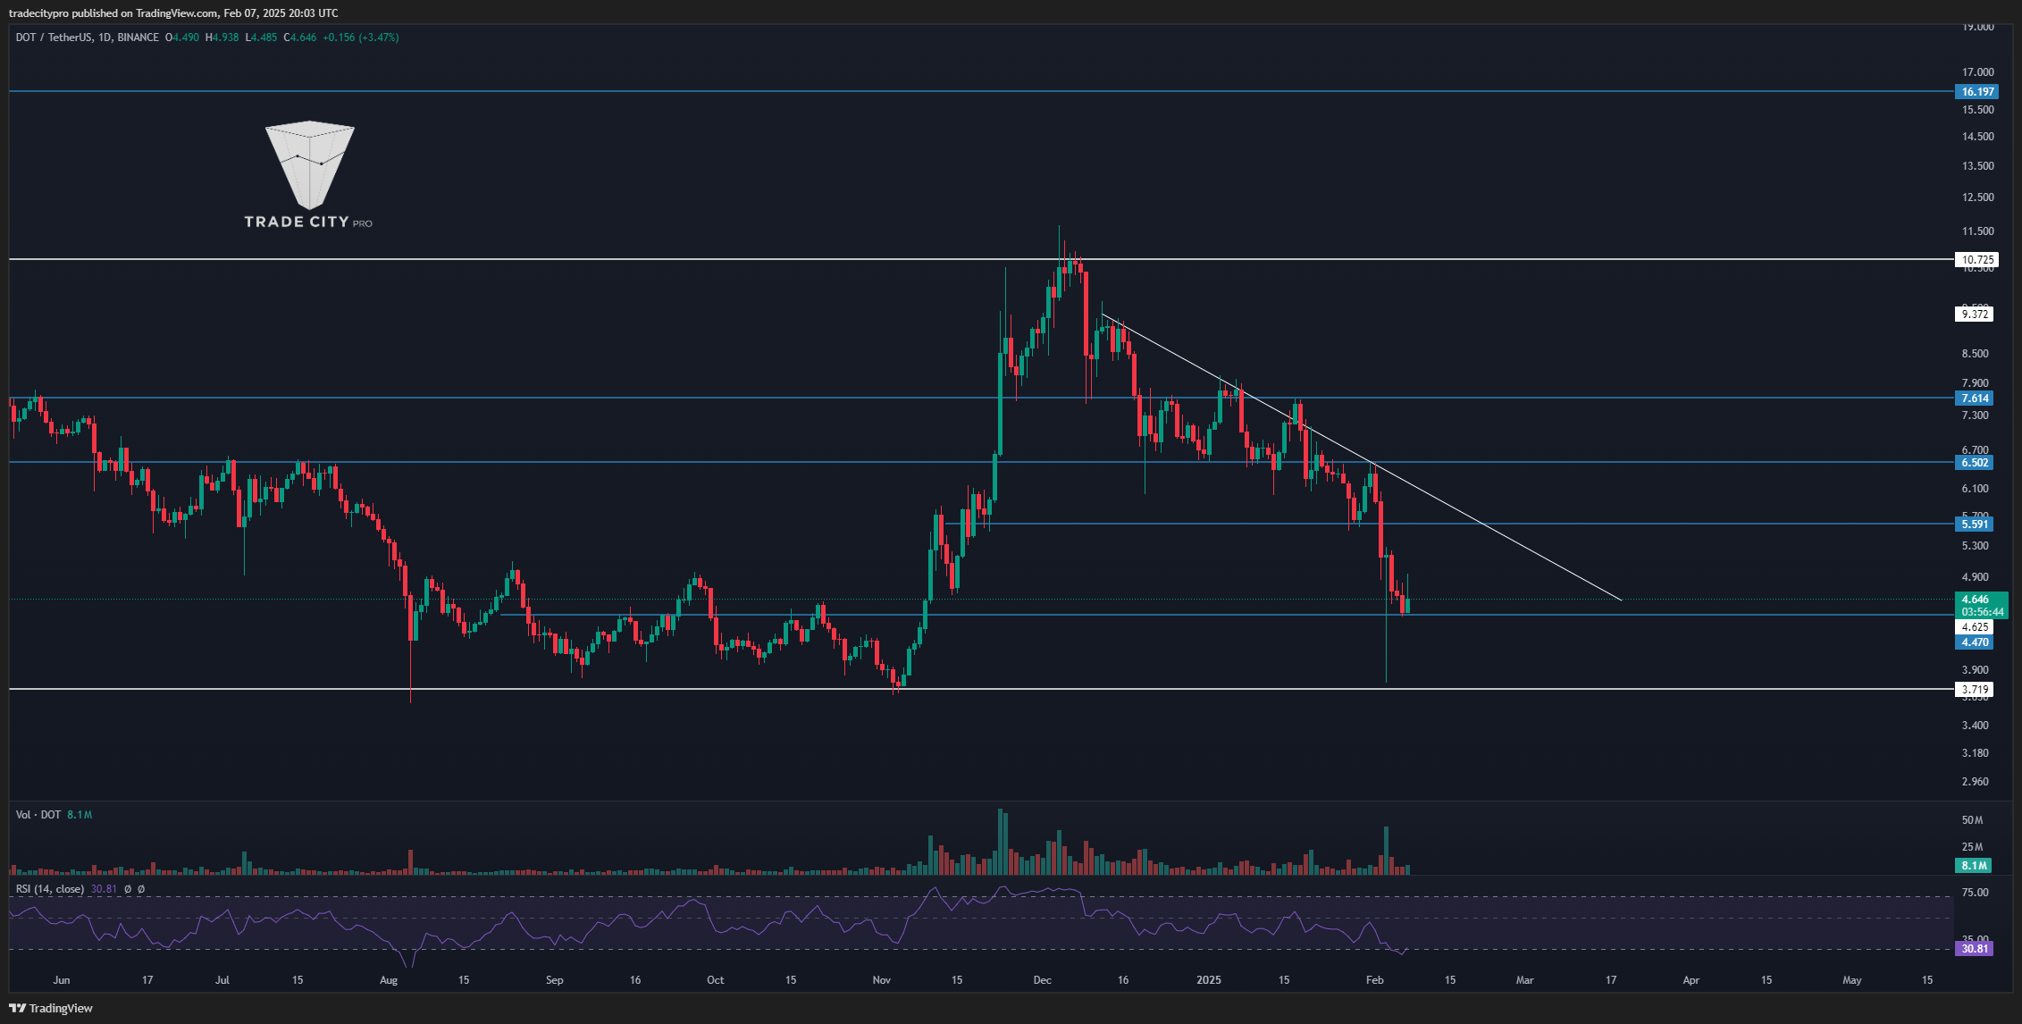Click the 9.372 price label
Image resolution: width=2022 pixels, height=1024 pixels.
point(1975,314)
